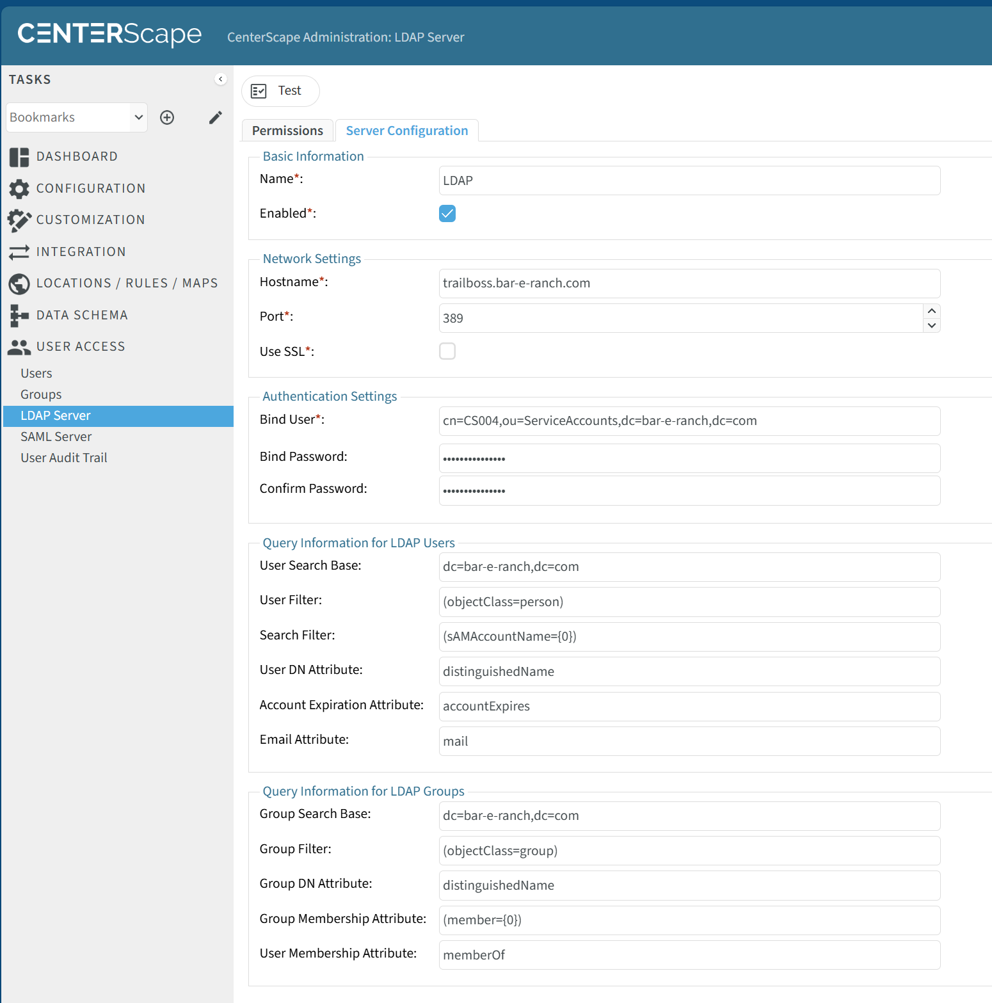Click the Locations globe icon

(19, 284)
